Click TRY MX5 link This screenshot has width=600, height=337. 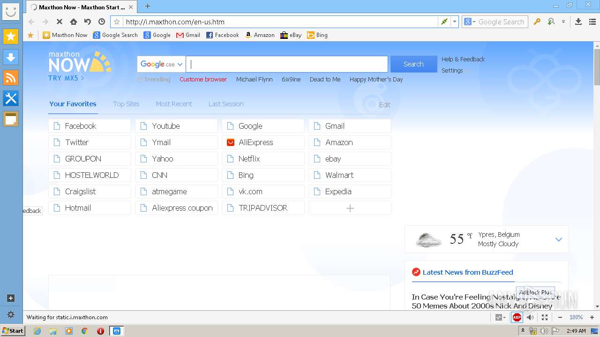pos(66,78)
